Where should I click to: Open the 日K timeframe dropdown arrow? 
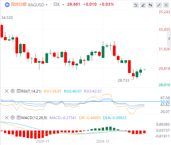point(63,5)
